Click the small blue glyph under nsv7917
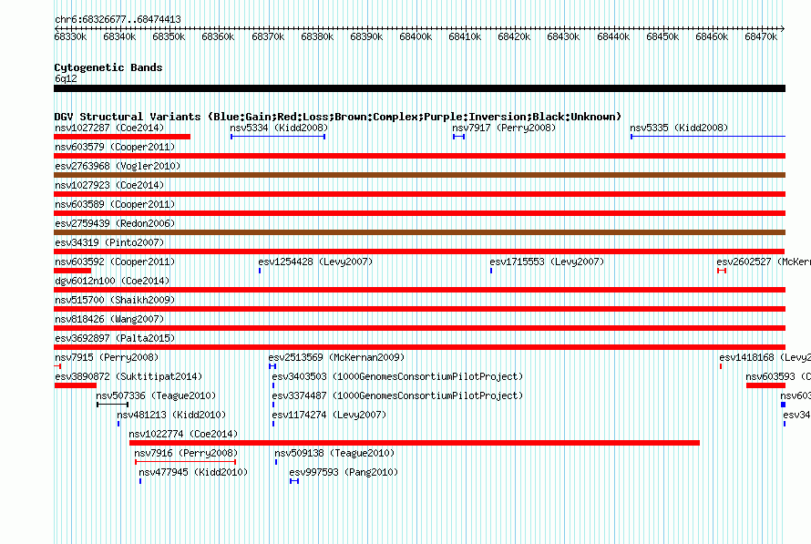The height and width of the screenshot is (544, 811). click(458, 137)
